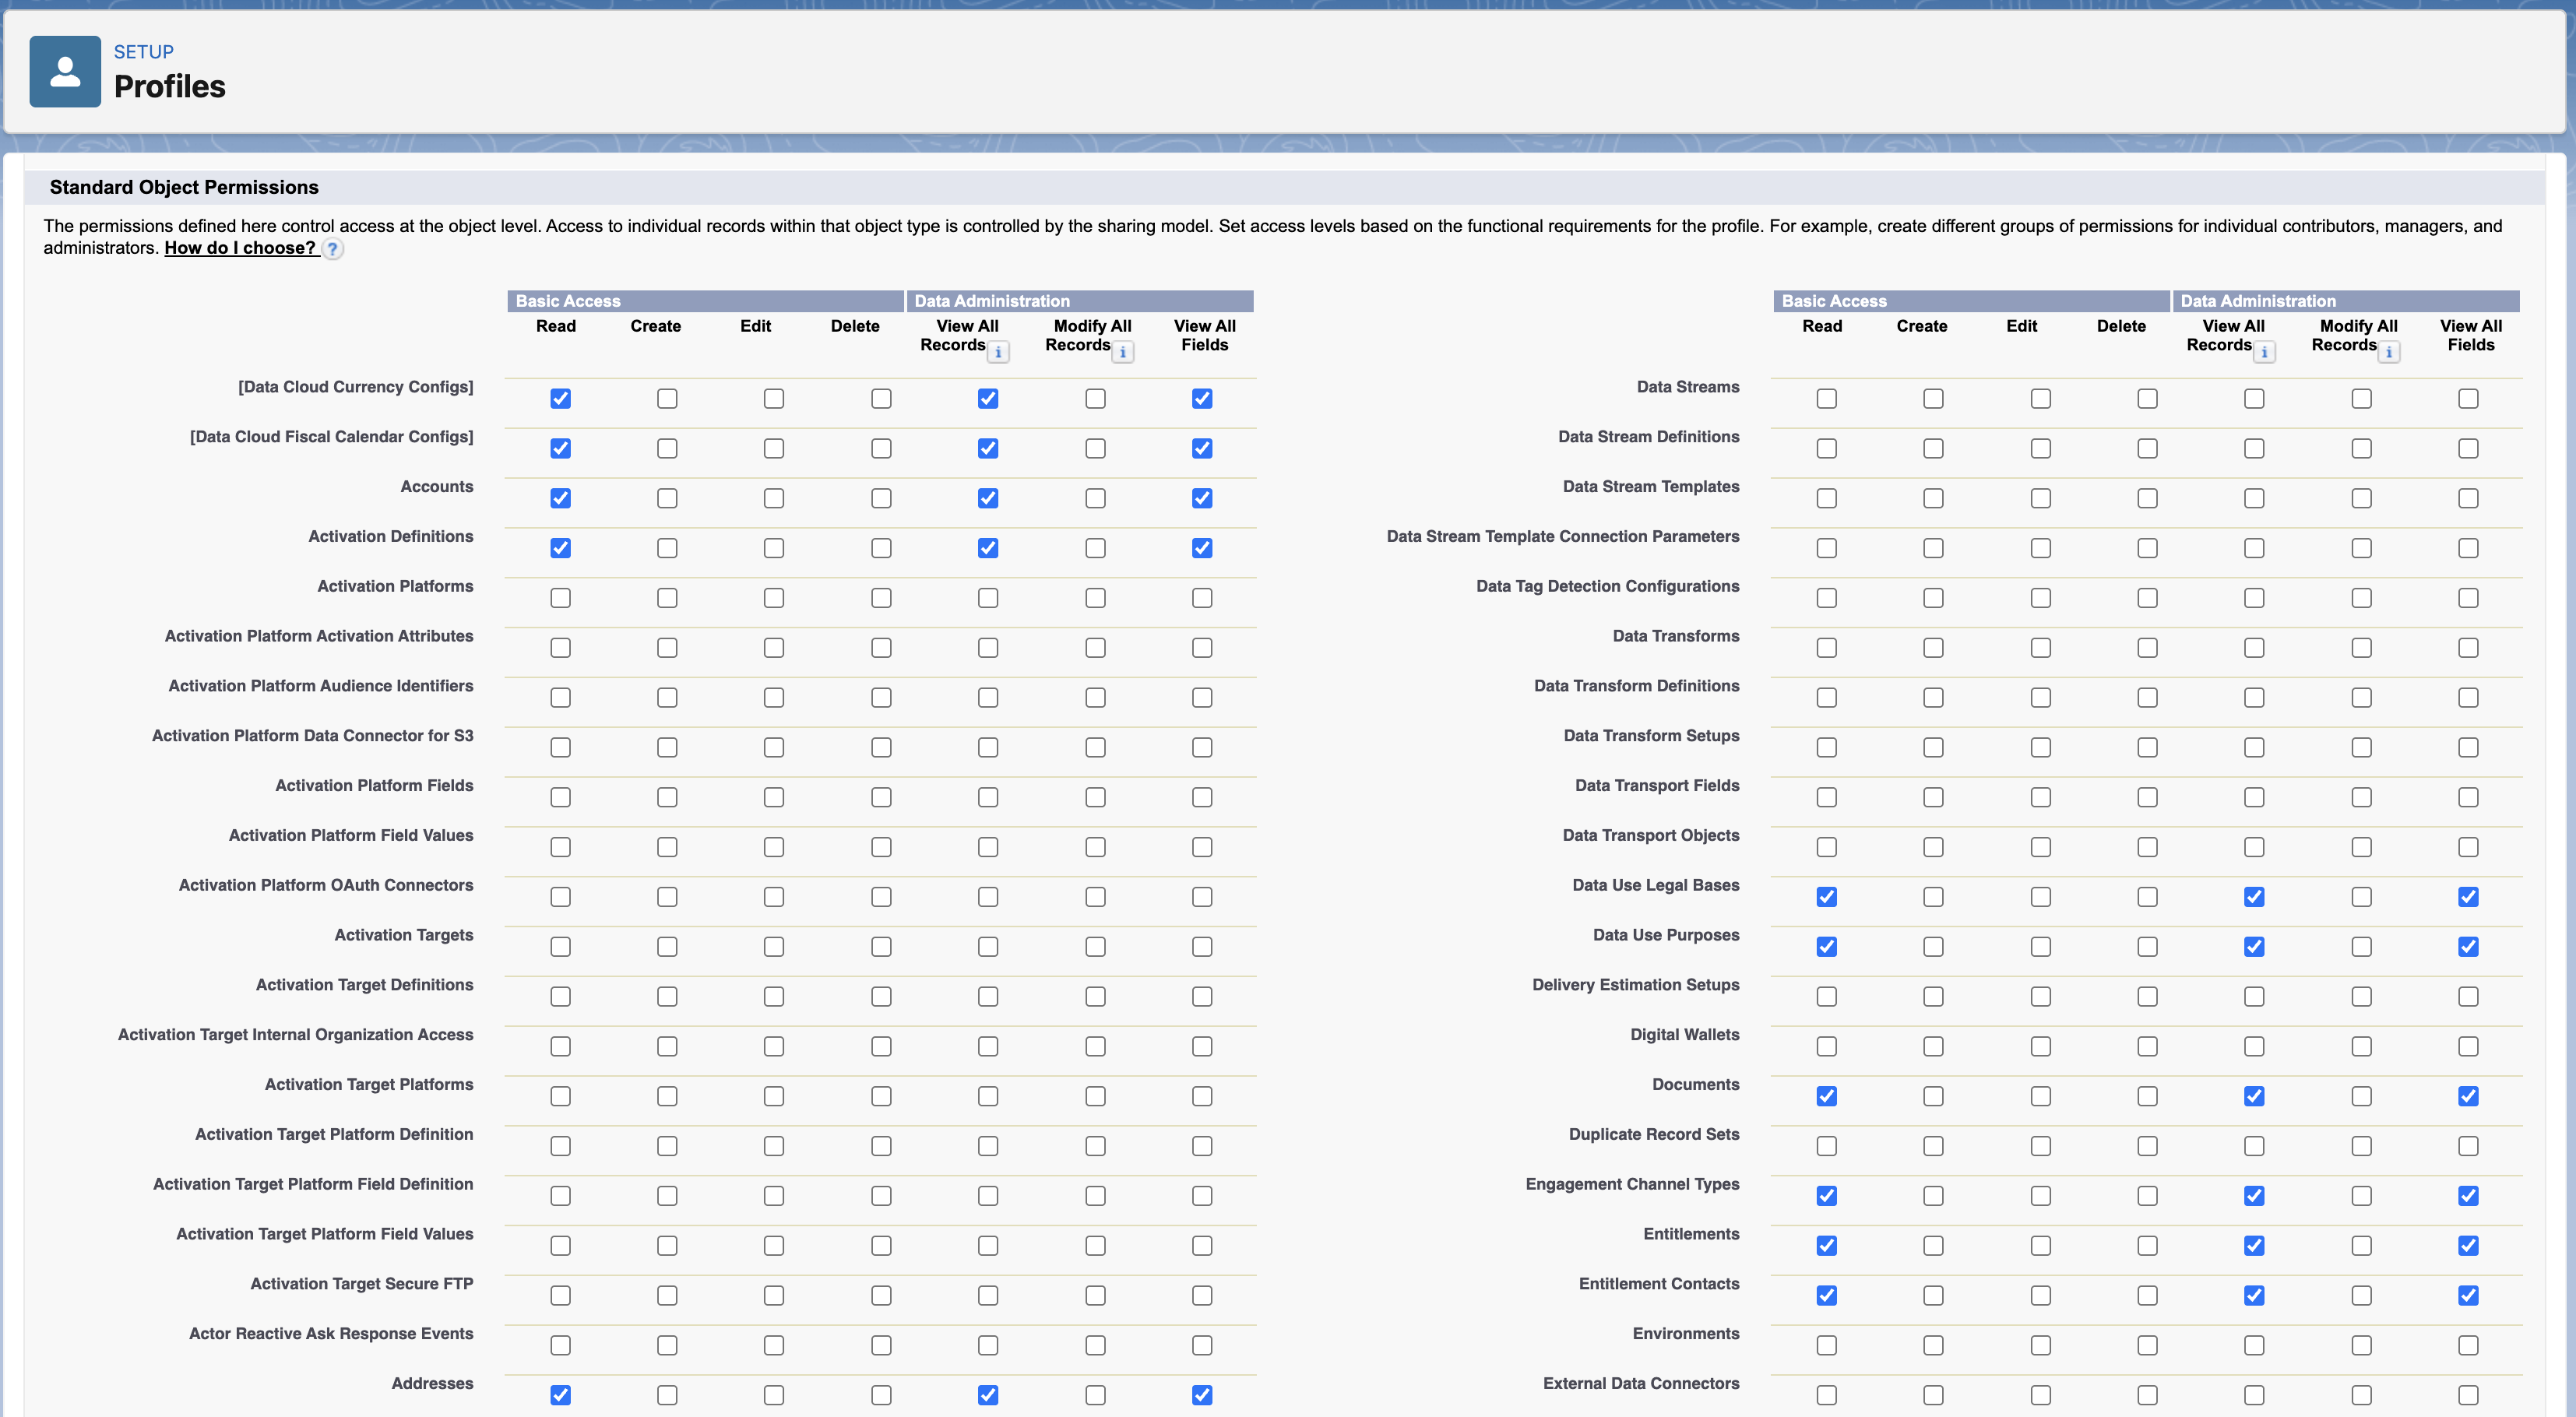The image size is (2576, 1417).
Task: Click info icon beside left Modify All Records
Action: pos(1123,352)
